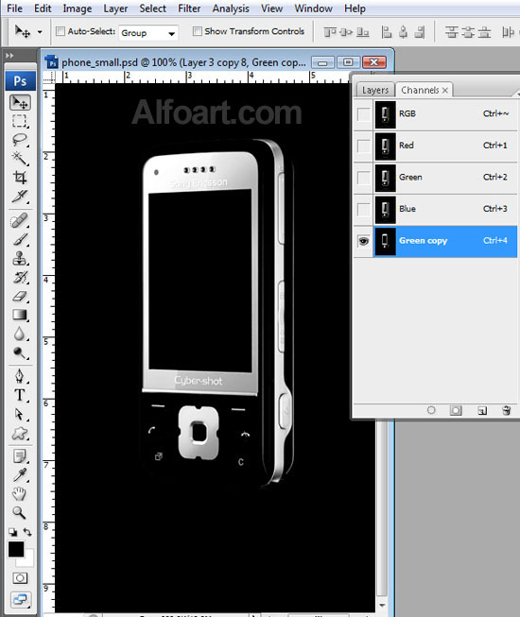The height and width of the screenshot is (617, 520).
Task: Align top edges in options bar
Action: pos(329,32)
